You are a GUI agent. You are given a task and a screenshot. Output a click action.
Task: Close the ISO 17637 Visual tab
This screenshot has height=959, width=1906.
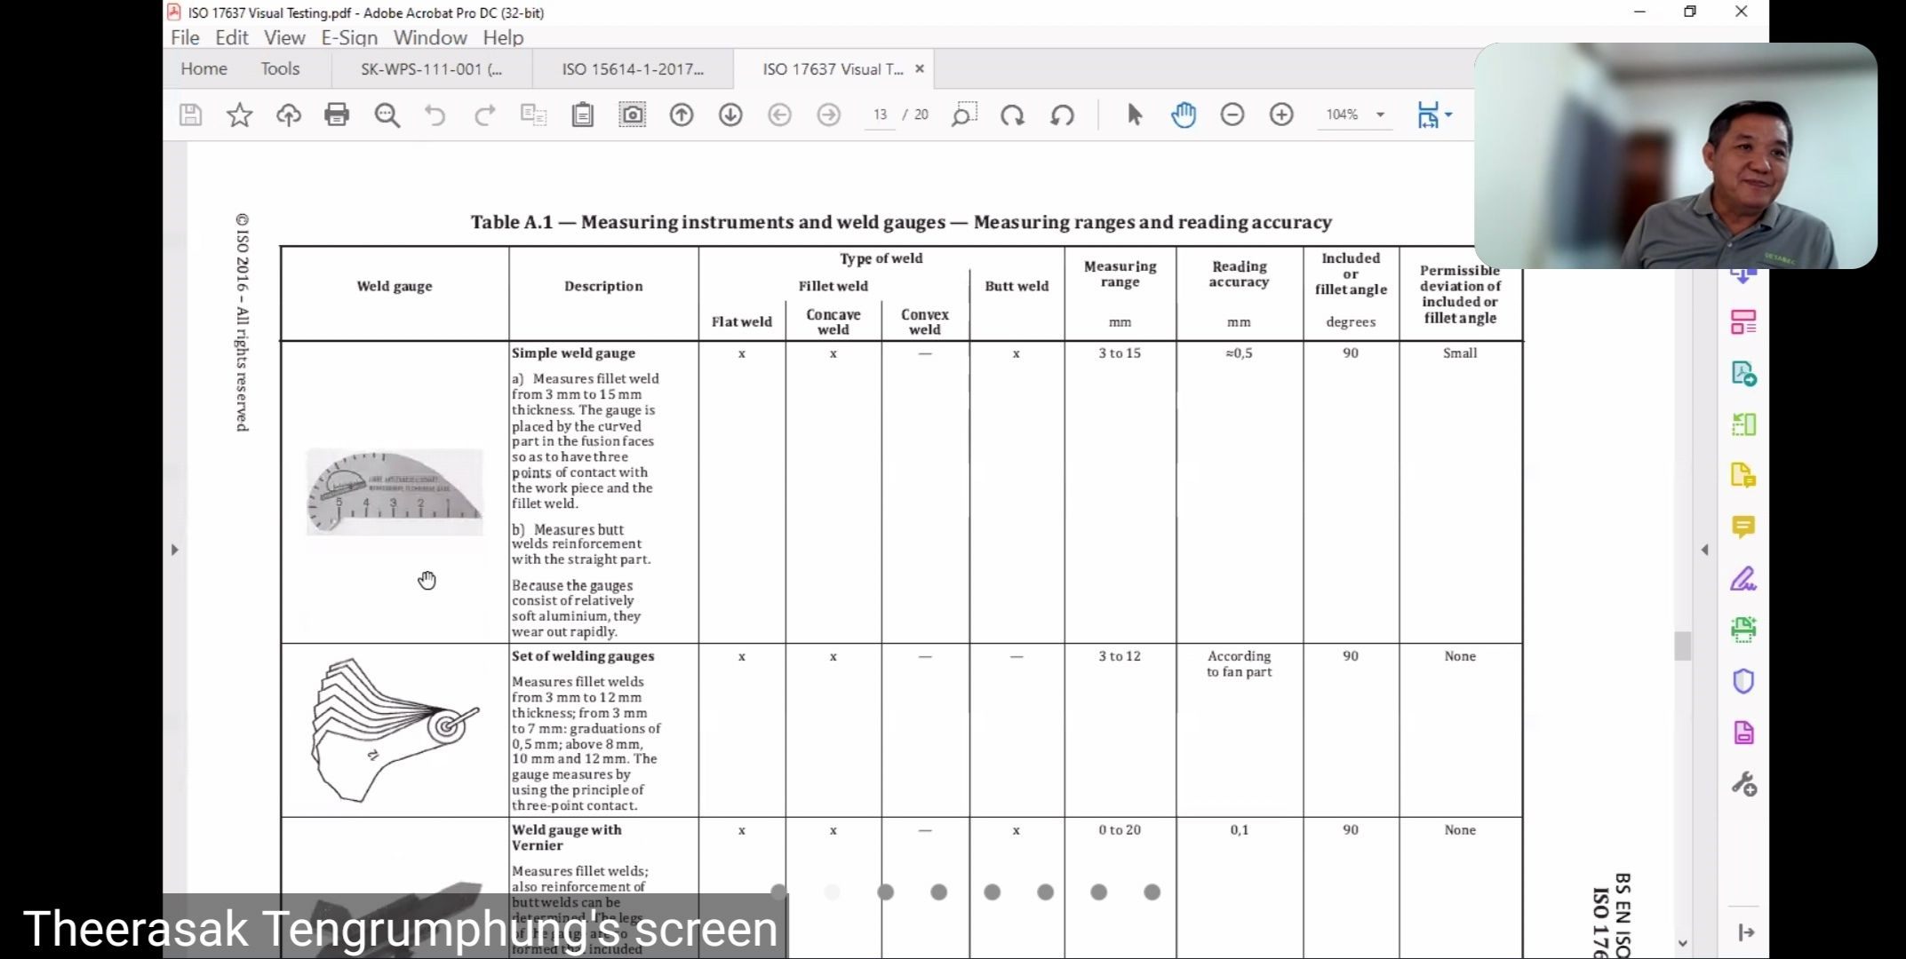[920, 68]
